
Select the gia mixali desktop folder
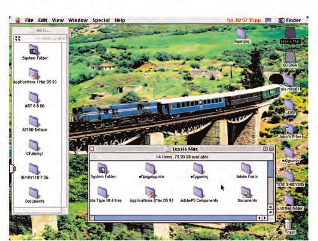click(x=289, y=83)
